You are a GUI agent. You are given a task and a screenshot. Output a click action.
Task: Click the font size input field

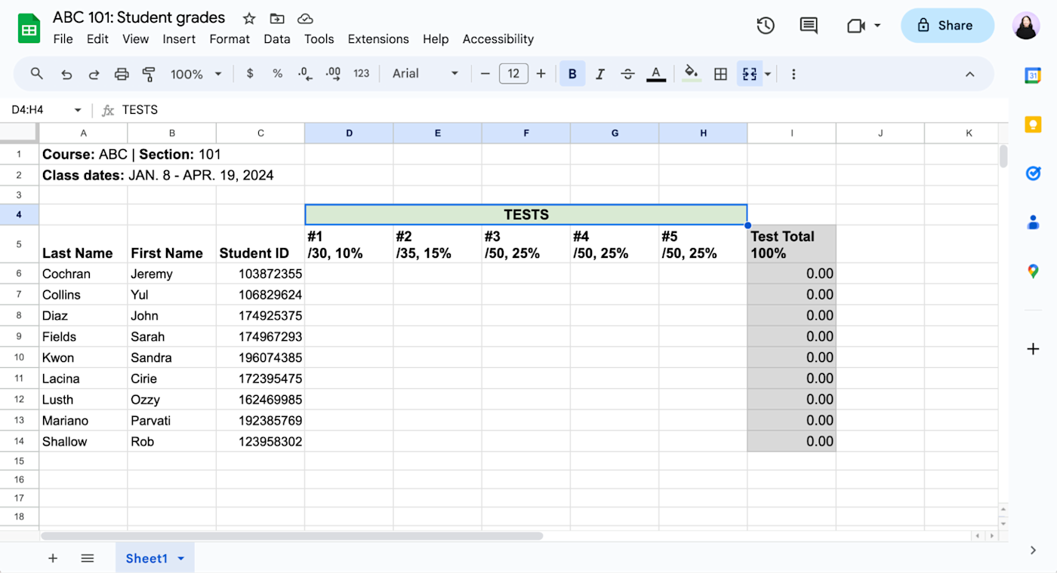point(513,73)
